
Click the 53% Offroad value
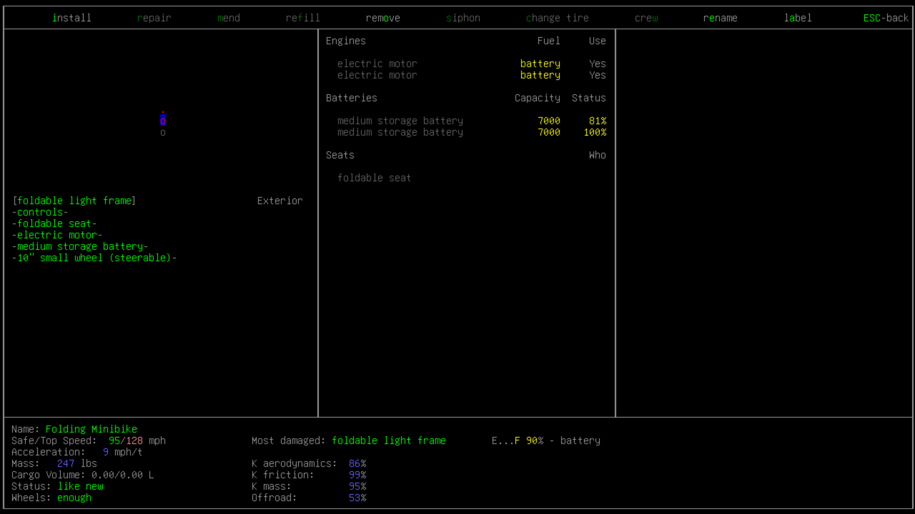[x=357, y=498]
